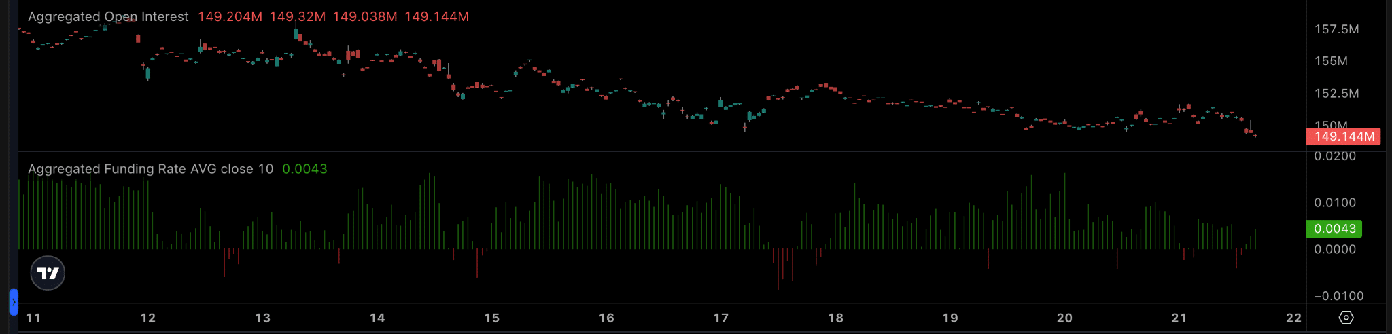Click date label 14 on time axis
Viewport: 1392px width, 334px height.
coord(377,318)
